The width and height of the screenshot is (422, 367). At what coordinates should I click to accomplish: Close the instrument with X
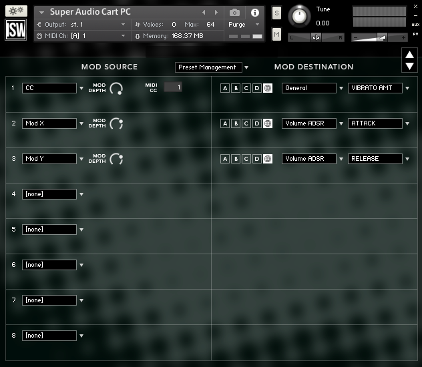(x=415, y=7)
